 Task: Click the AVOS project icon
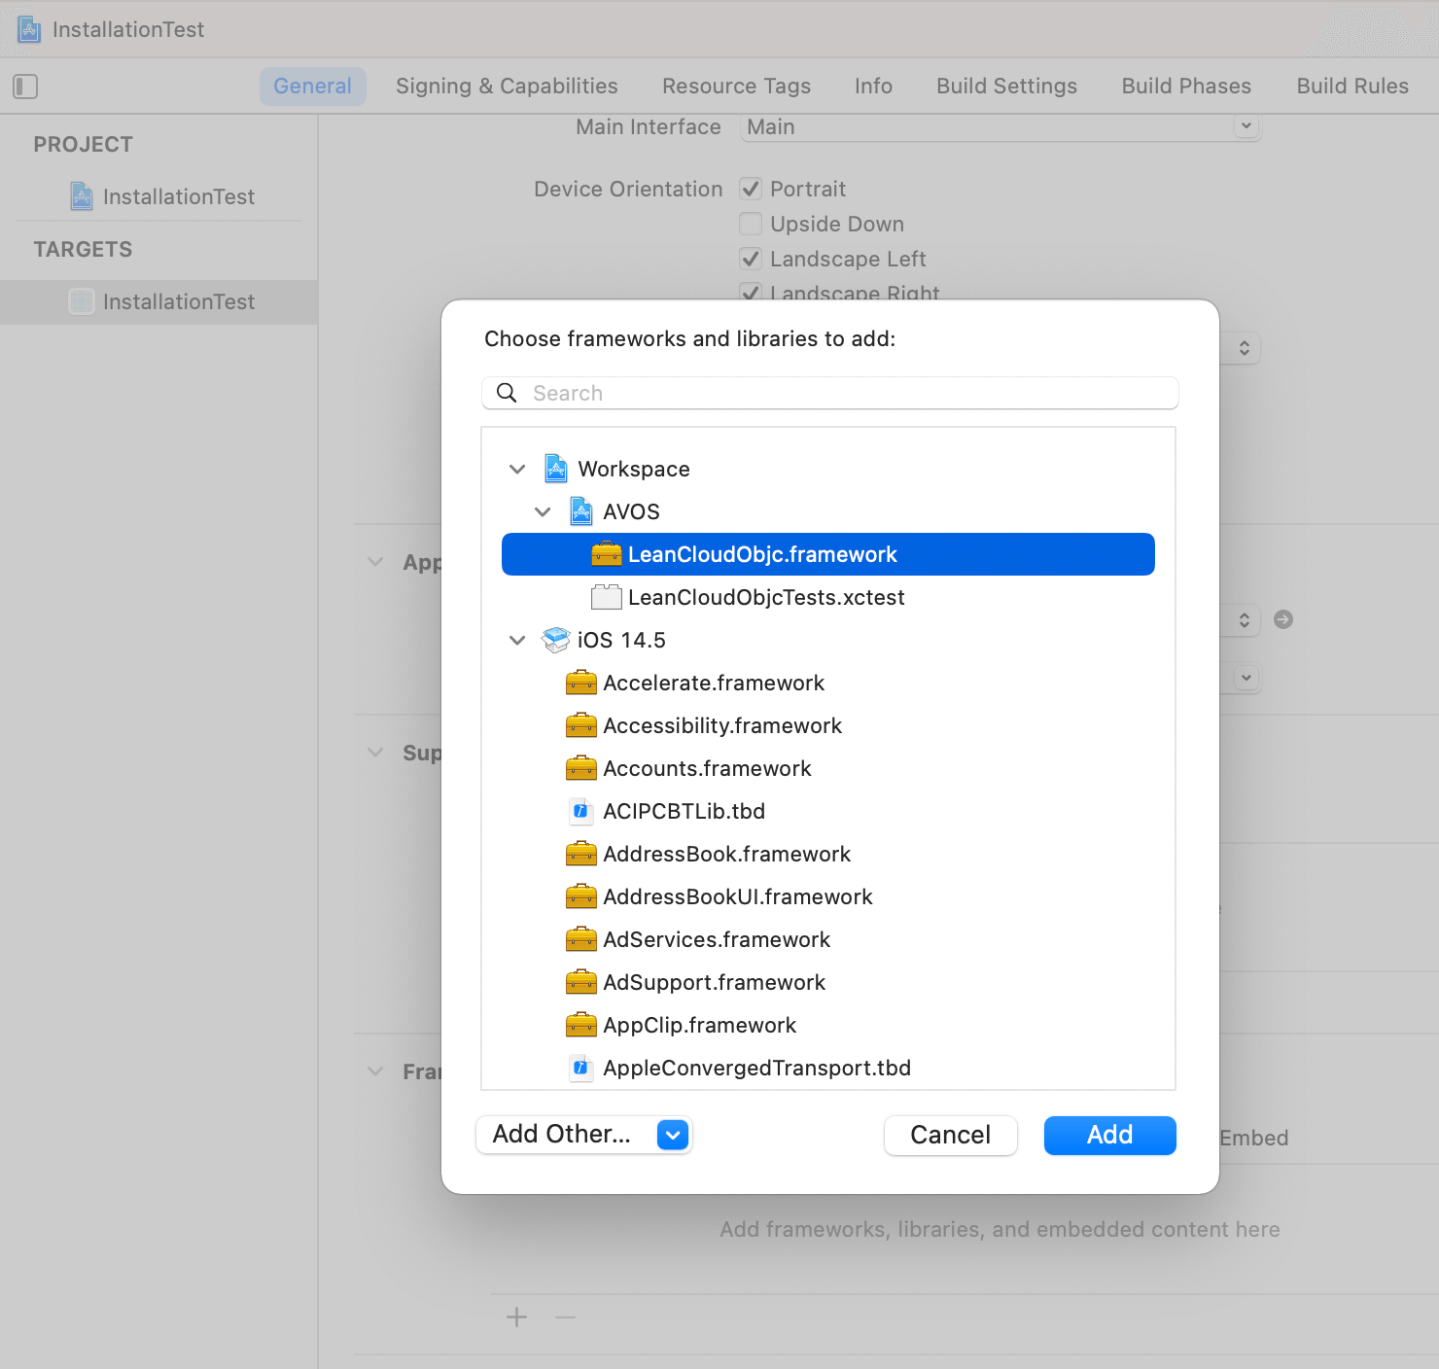(x=579, y=510)
